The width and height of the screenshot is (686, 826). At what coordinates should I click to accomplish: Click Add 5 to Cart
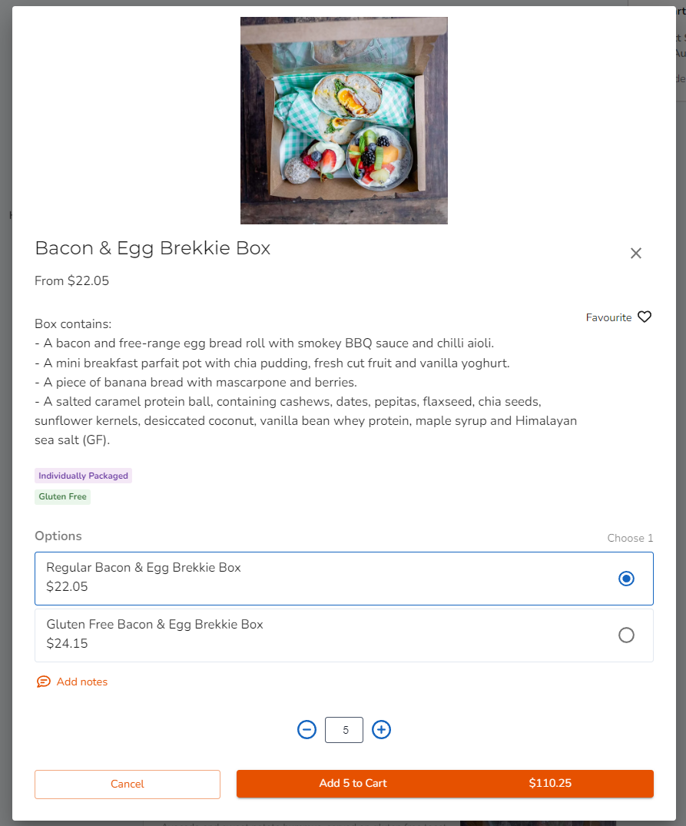[353, 784]
